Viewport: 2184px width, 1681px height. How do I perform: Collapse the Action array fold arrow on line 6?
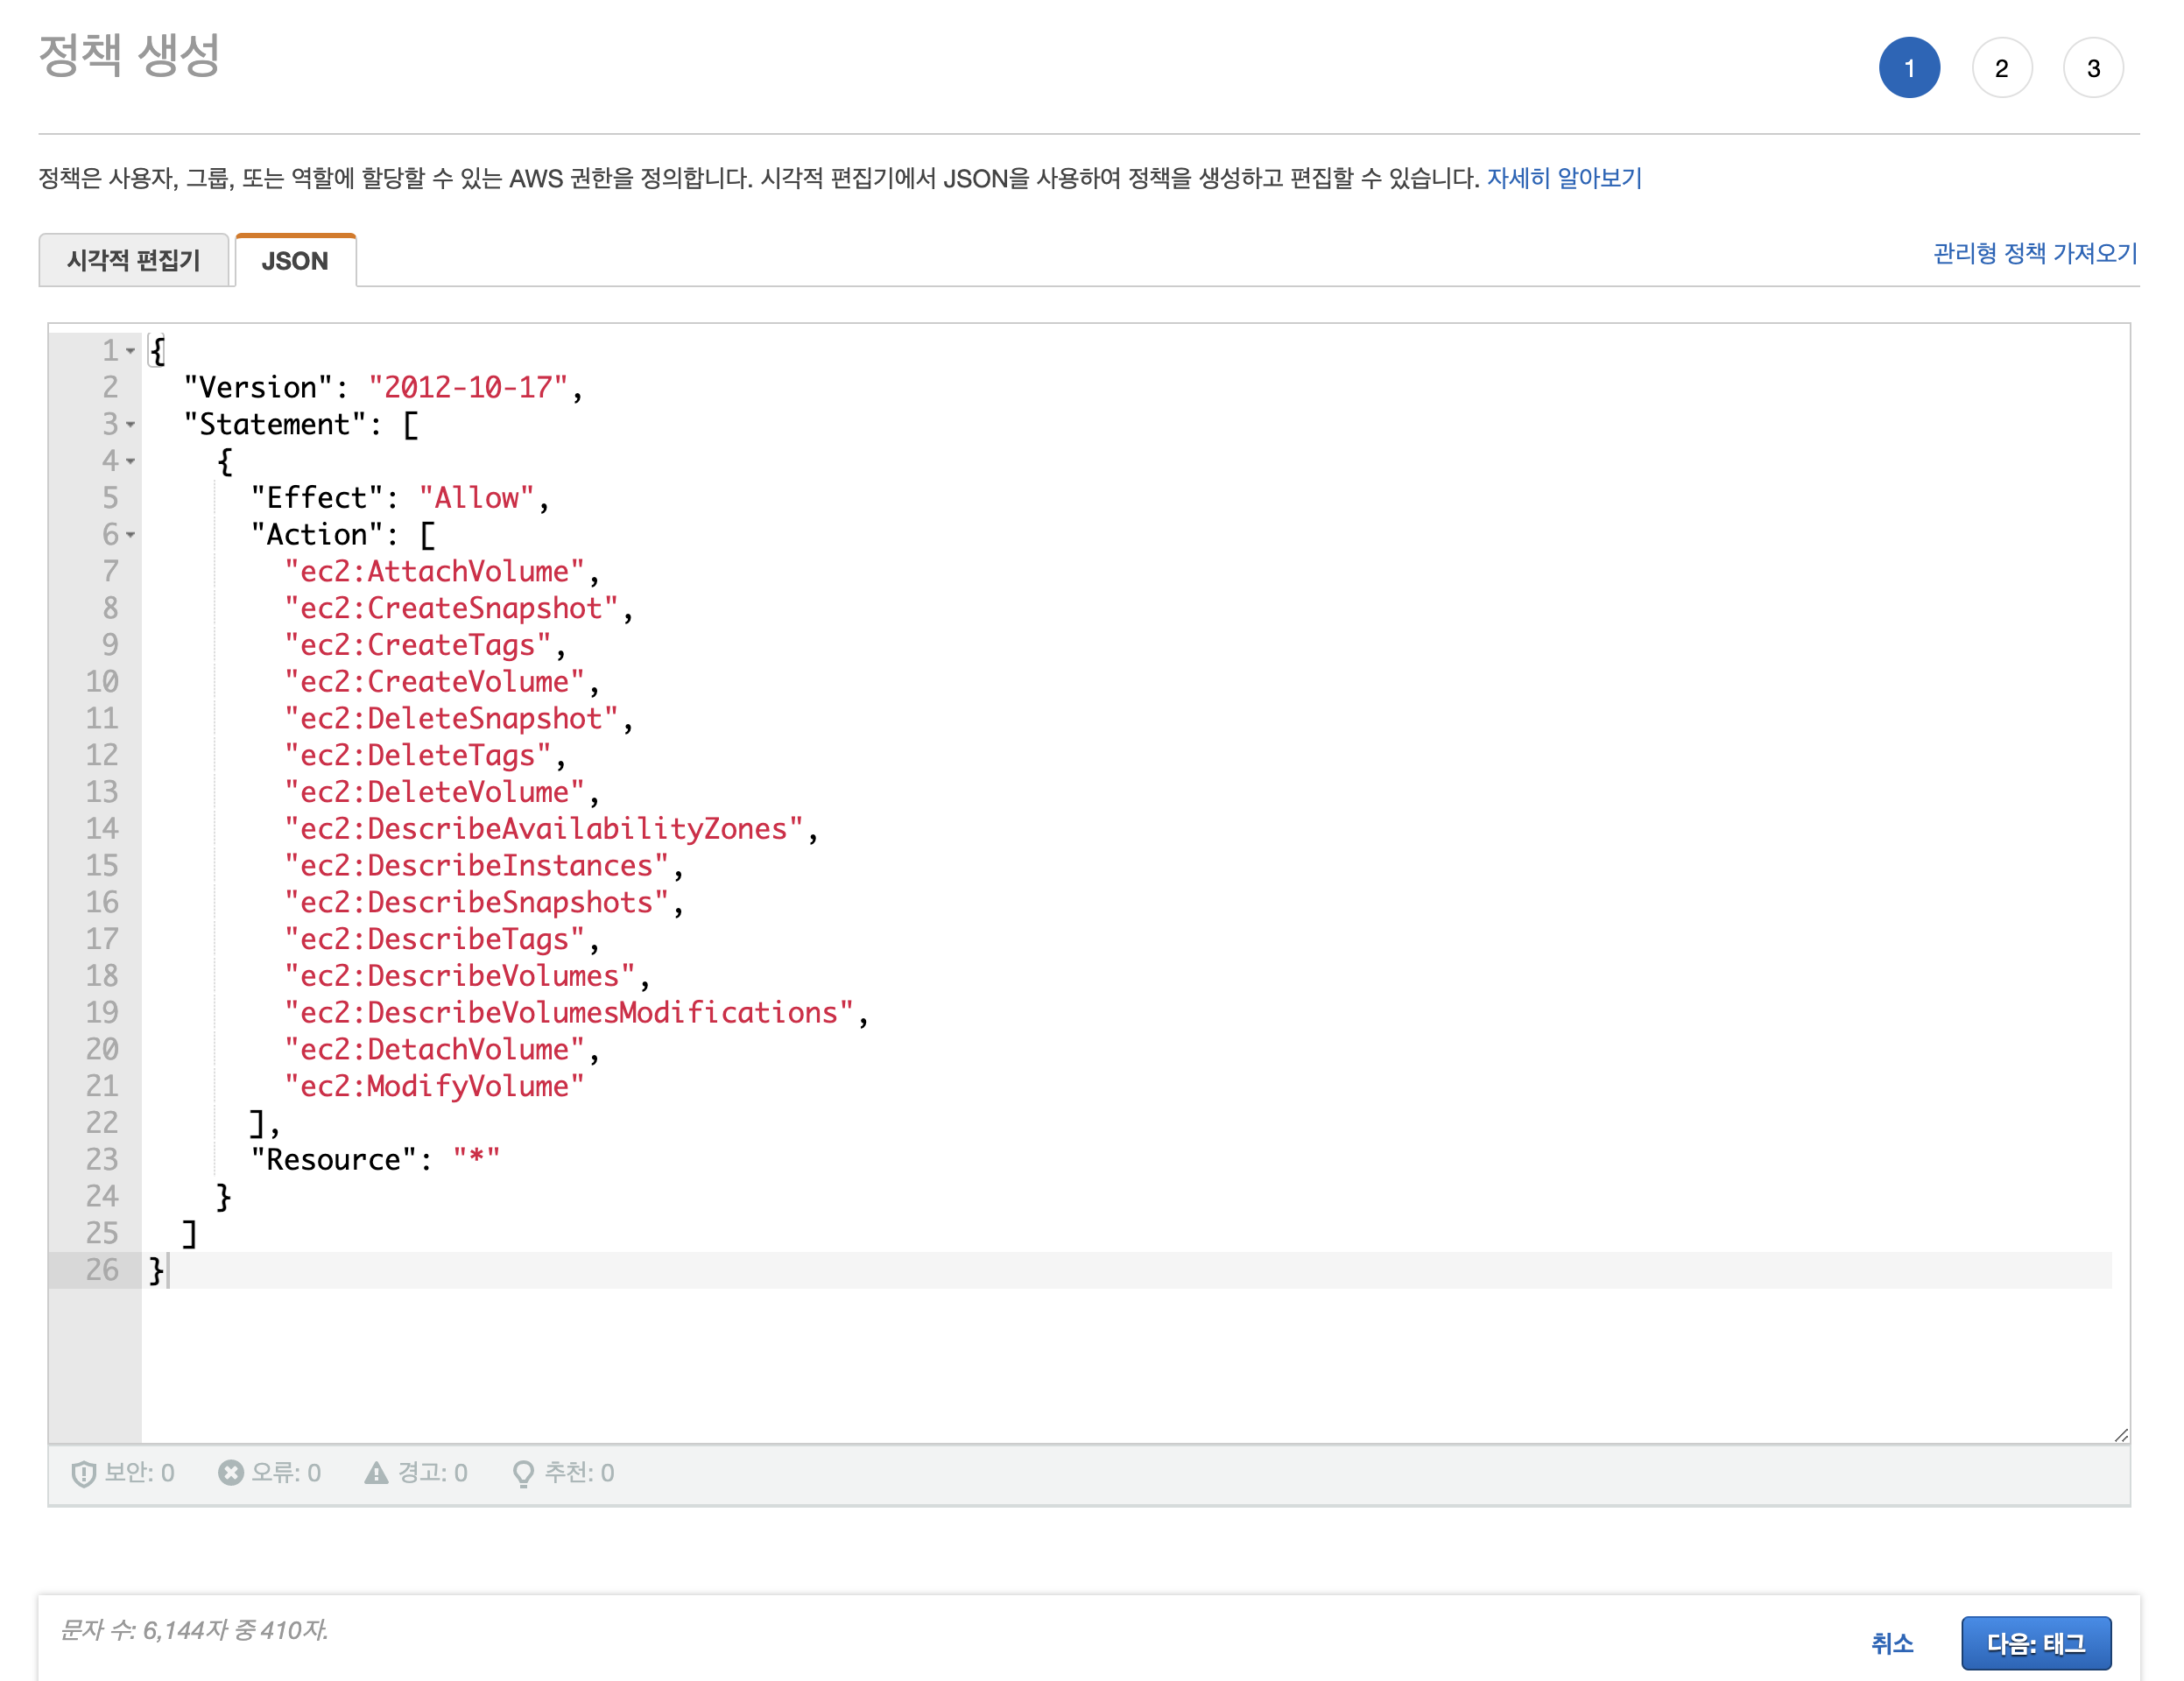click(x=131, y=536)
